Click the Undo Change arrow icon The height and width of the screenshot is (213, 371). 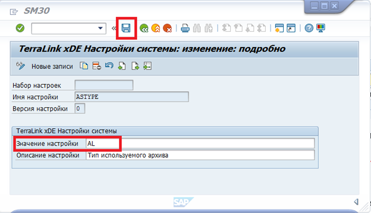(109, 66)
